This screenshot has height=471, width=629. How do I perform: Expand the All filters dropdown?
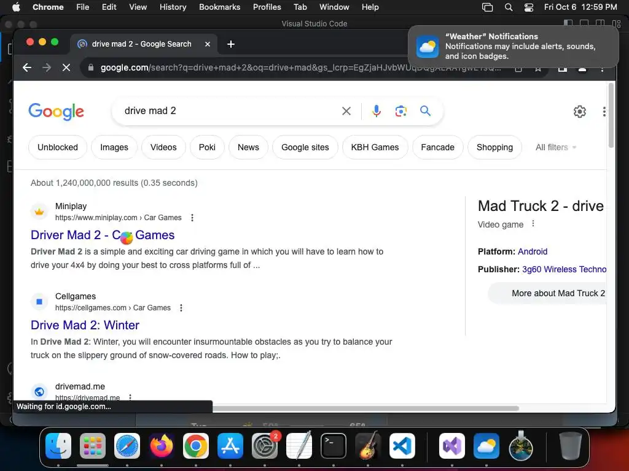coord(555,147)
